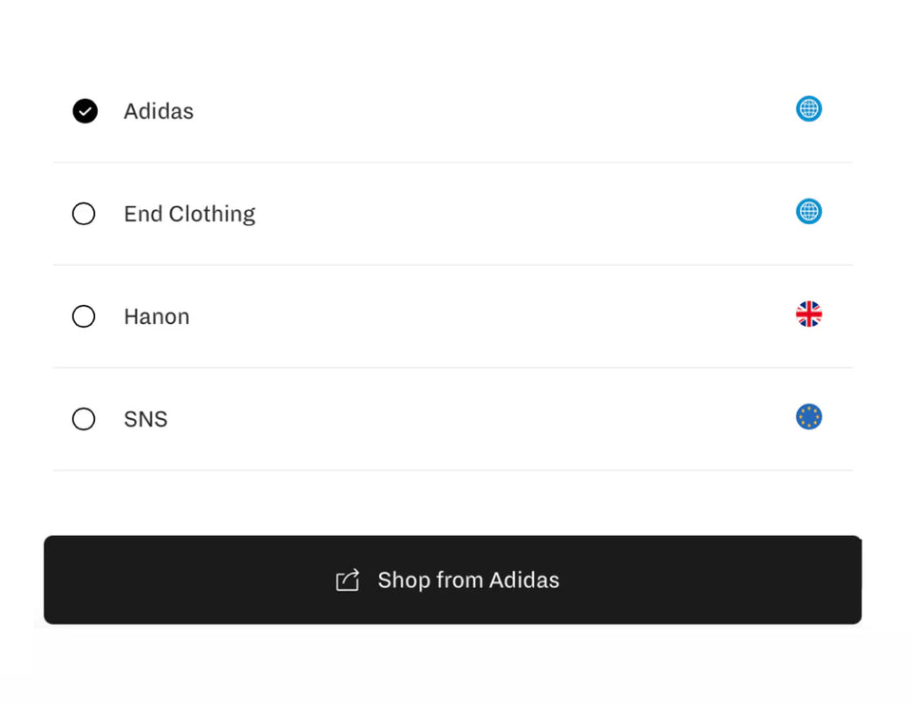Screen dimensions: 912x704
Task: Click the checked Adidas radio button
Action: coord(84,111)
